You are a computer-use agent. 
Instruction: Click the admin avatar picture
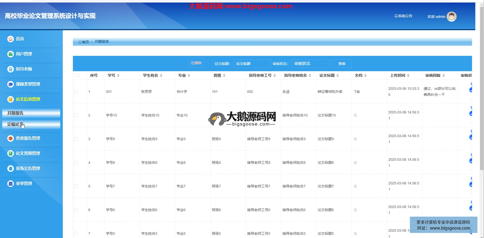click(451, 17)
